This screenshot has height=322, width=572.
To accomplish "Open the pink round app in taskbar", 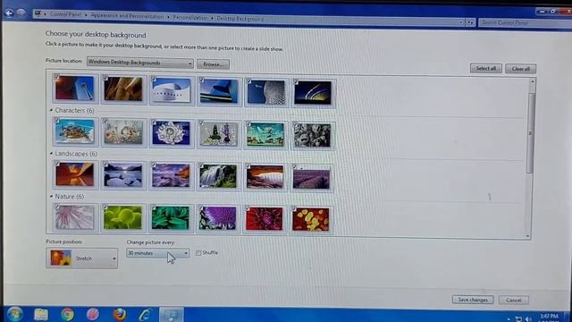I will point(93,314).
